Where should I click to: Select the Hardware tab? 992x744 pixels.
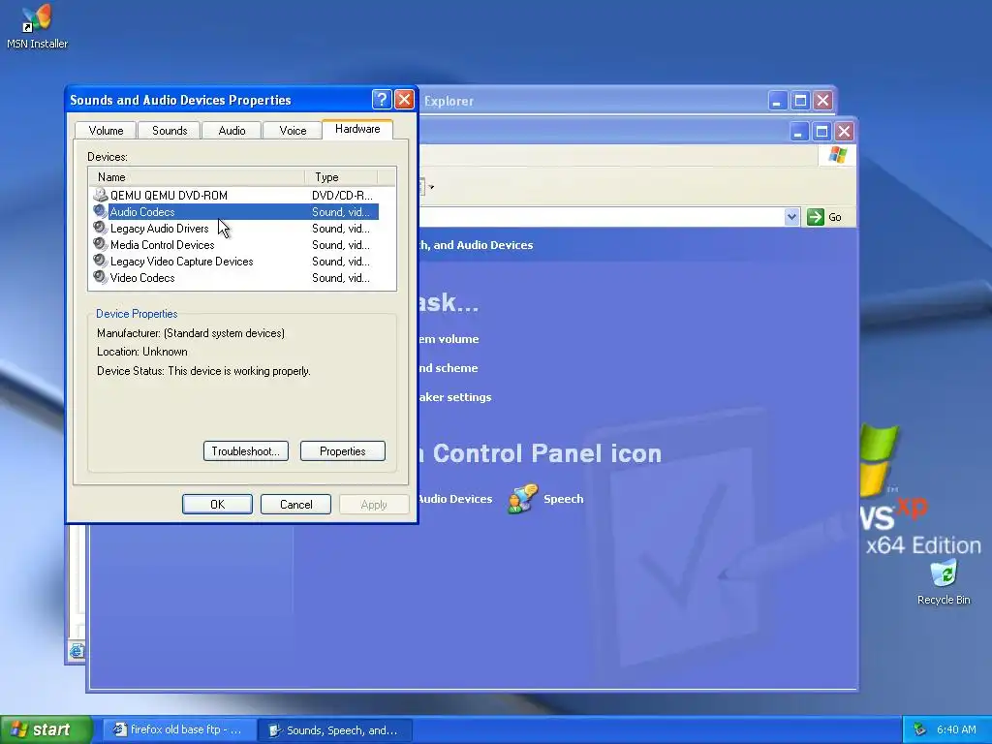coord(357,129)
